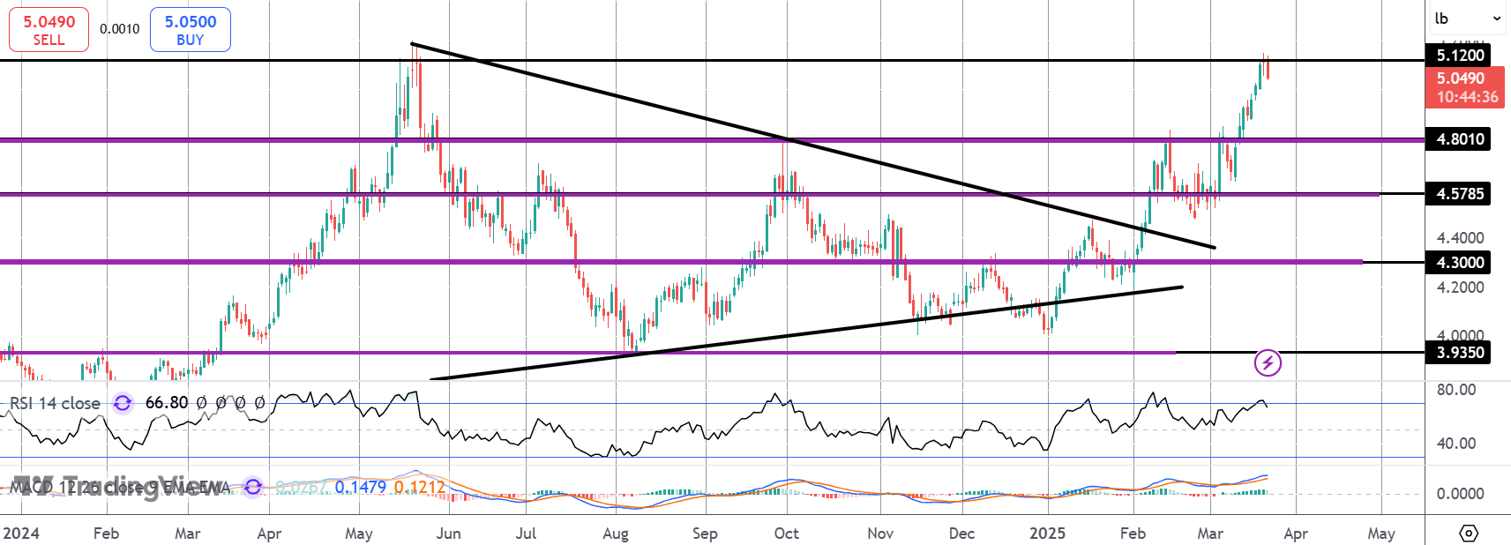
Task: Select the 4.3000 price level label
Action: point(1458,263)
